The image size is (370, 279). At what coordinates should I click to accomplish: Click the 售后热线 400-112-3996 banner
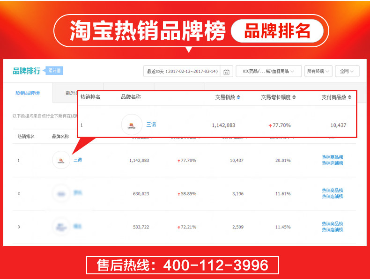182,265
